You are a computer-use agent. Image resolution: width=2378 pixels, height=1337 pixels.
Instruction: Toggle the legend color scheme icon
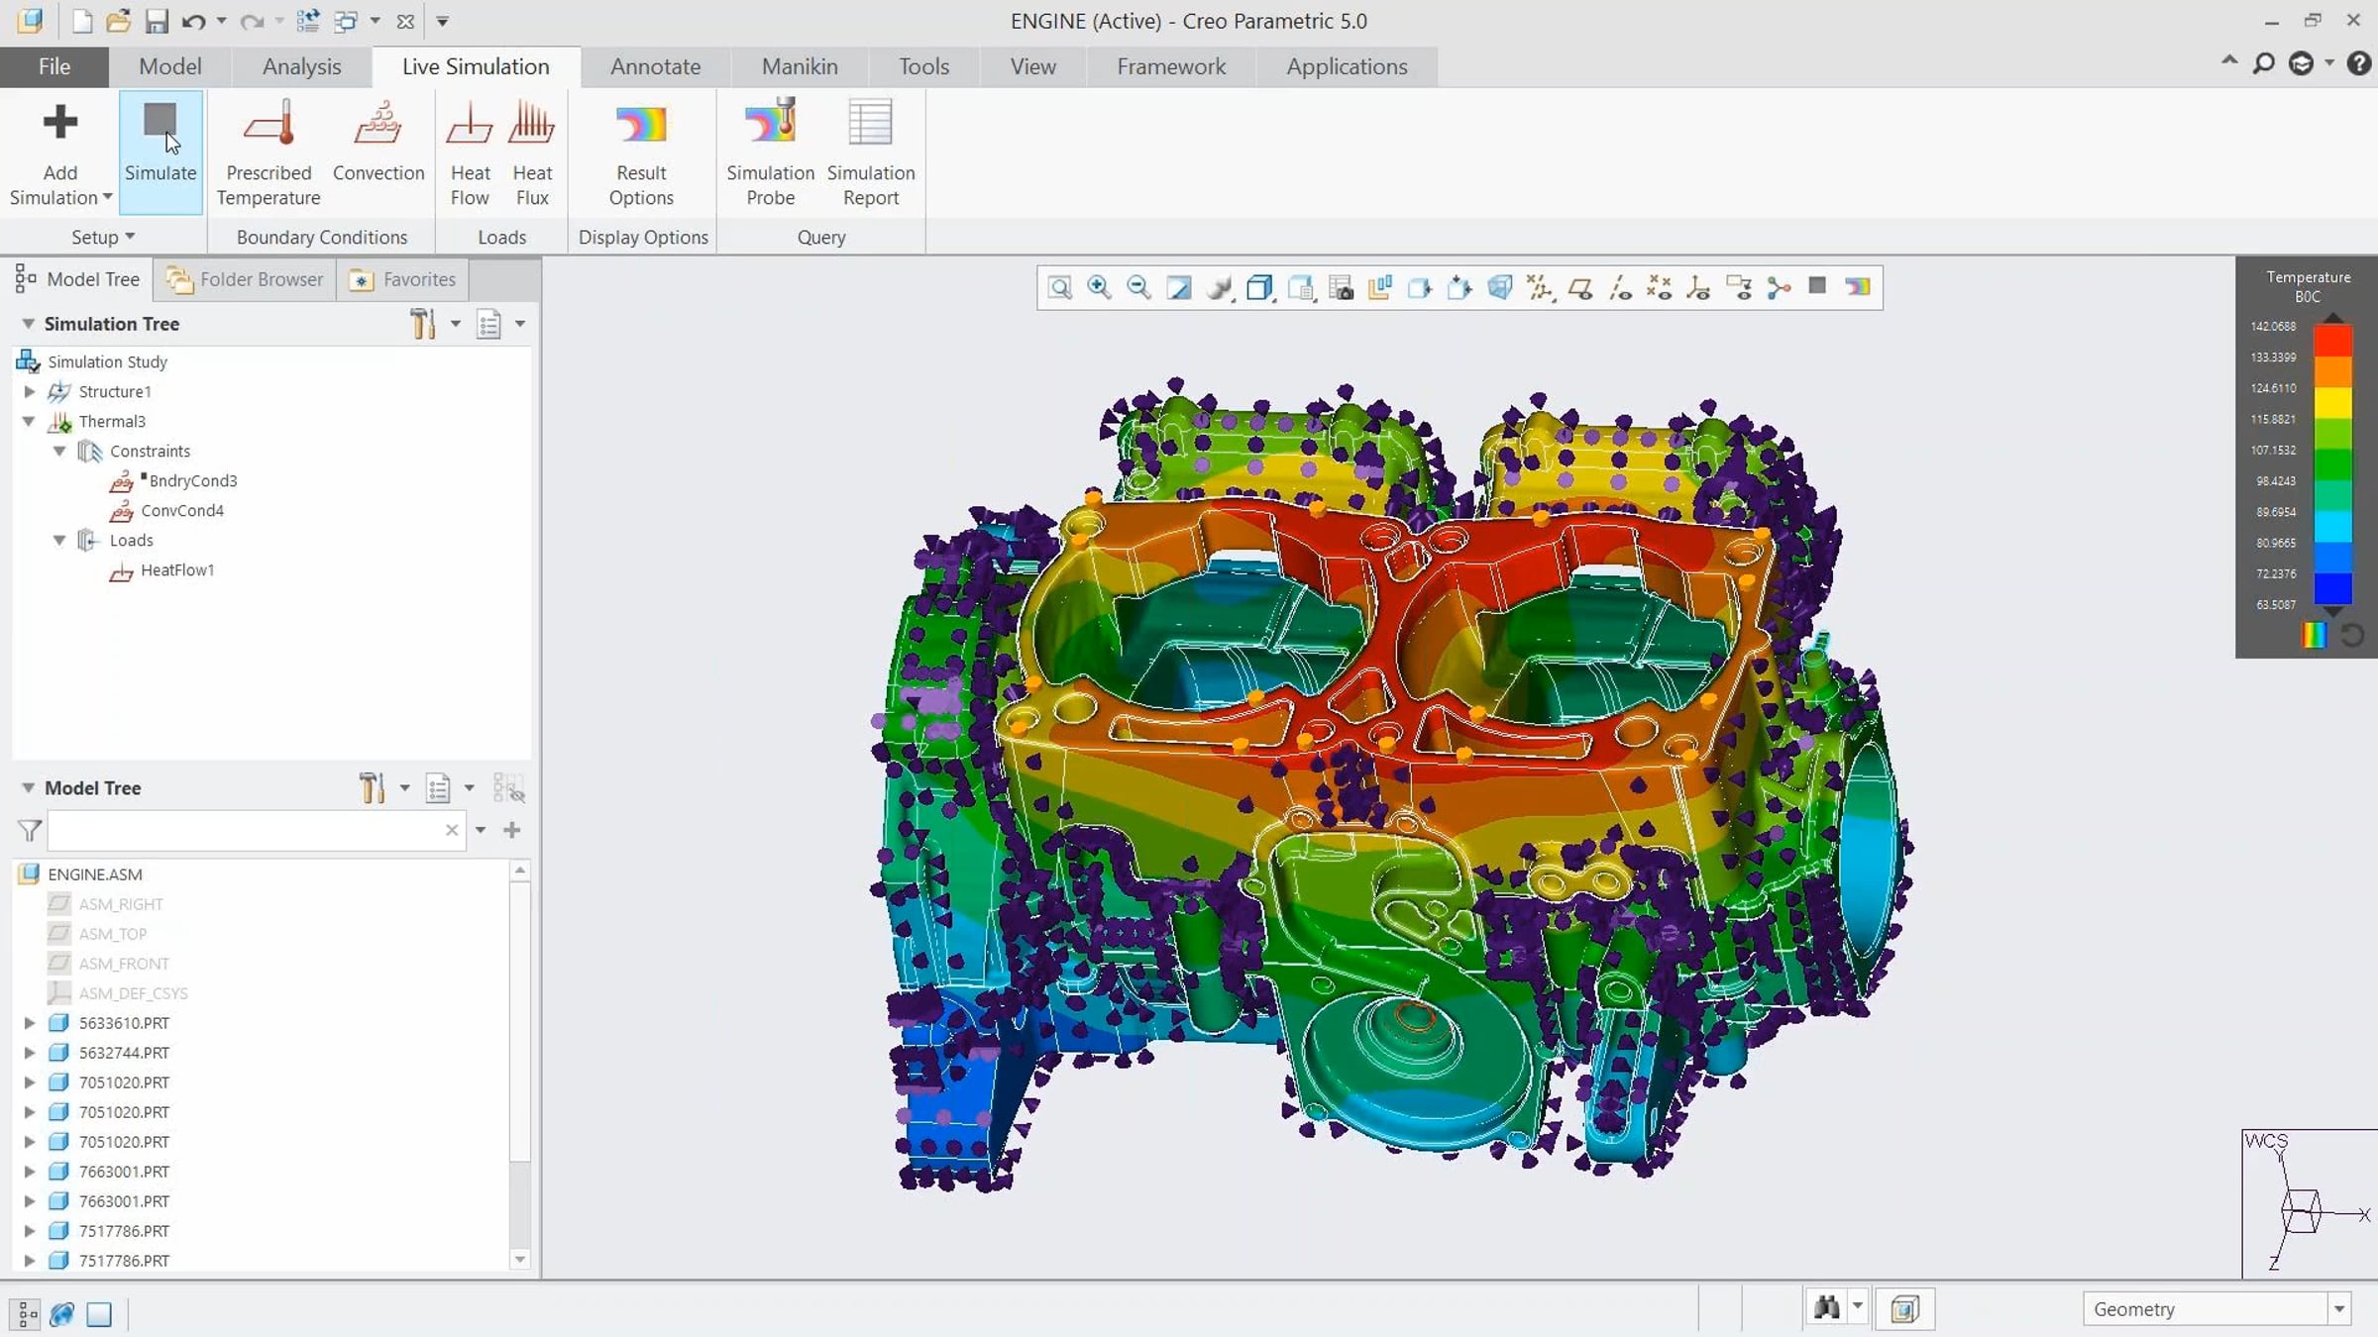(x=2314, y=635)
